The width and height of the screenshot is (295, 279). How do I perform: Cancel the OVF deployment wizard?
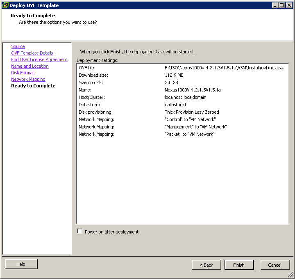point(275,265)
